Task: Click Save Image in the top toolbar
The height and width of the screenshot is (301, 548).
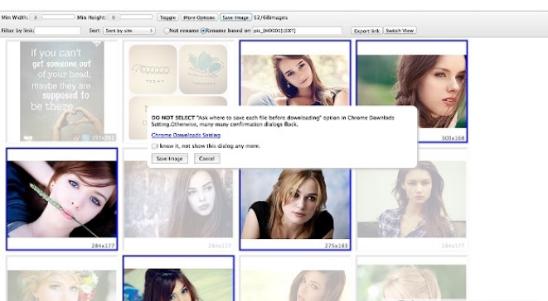Action: coord(235,17)
